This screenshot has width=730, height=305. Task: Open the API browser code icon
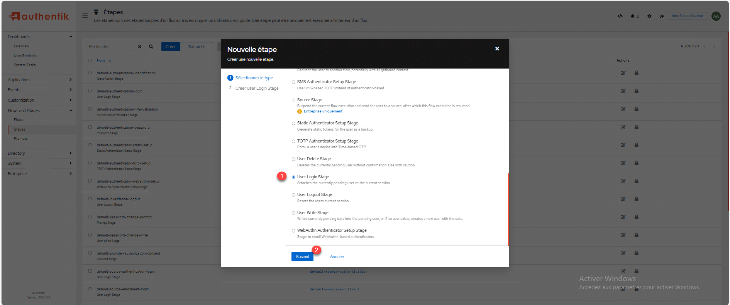pyautogui.click(x=620, y=16)
